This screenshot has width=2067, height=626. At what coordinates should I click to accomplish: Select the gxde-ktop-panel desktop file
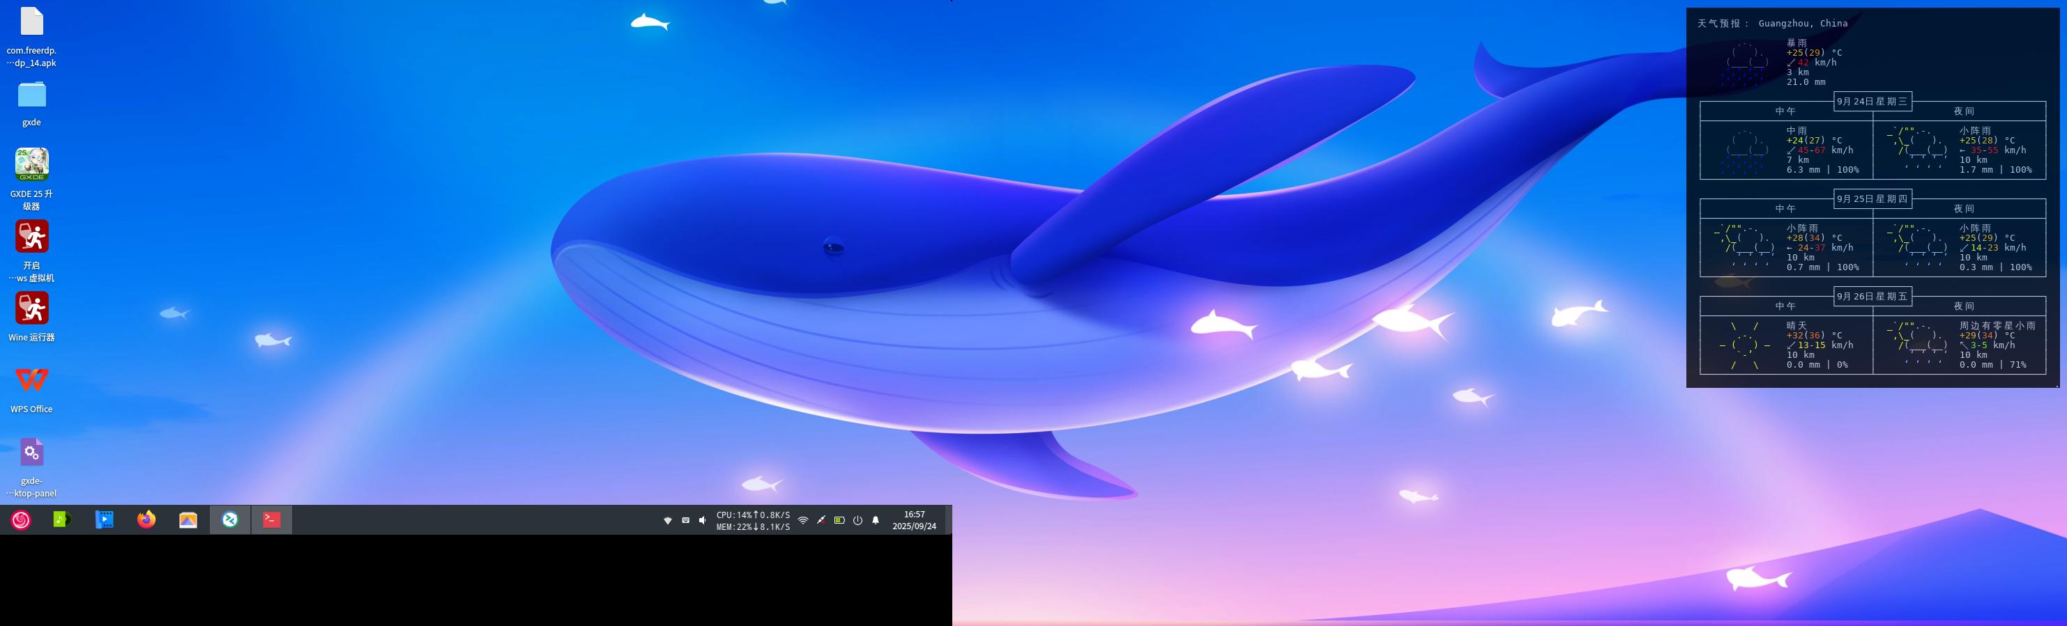pyautogui.click(x=31, y=468)
